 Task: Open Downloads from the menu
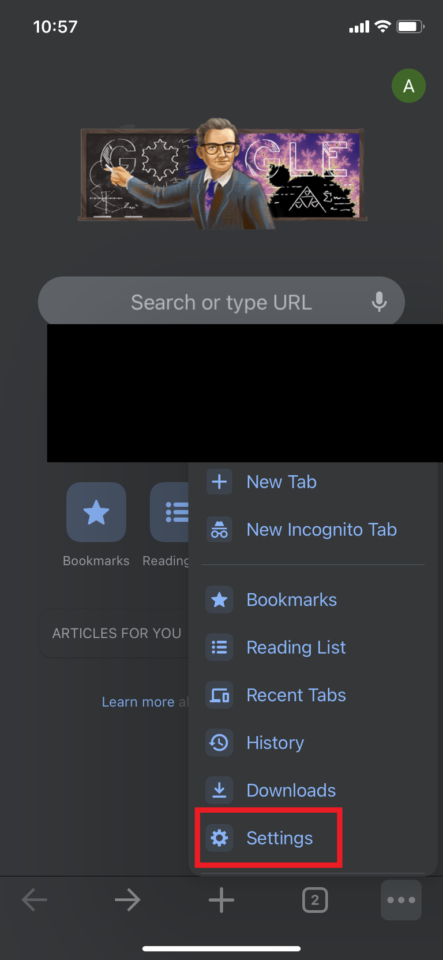coord(291,790)
